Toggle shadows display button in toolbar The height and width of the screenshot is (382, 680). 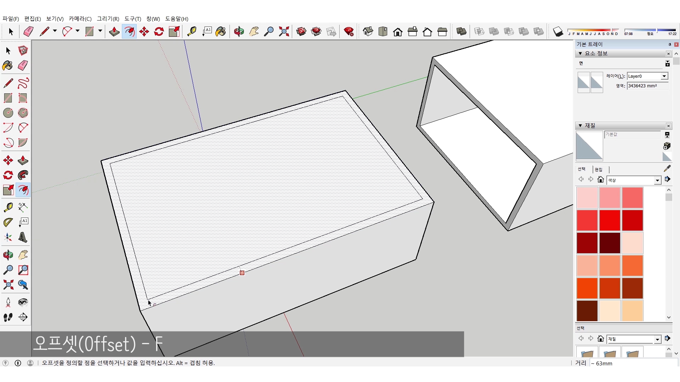(x=558, y=32)
